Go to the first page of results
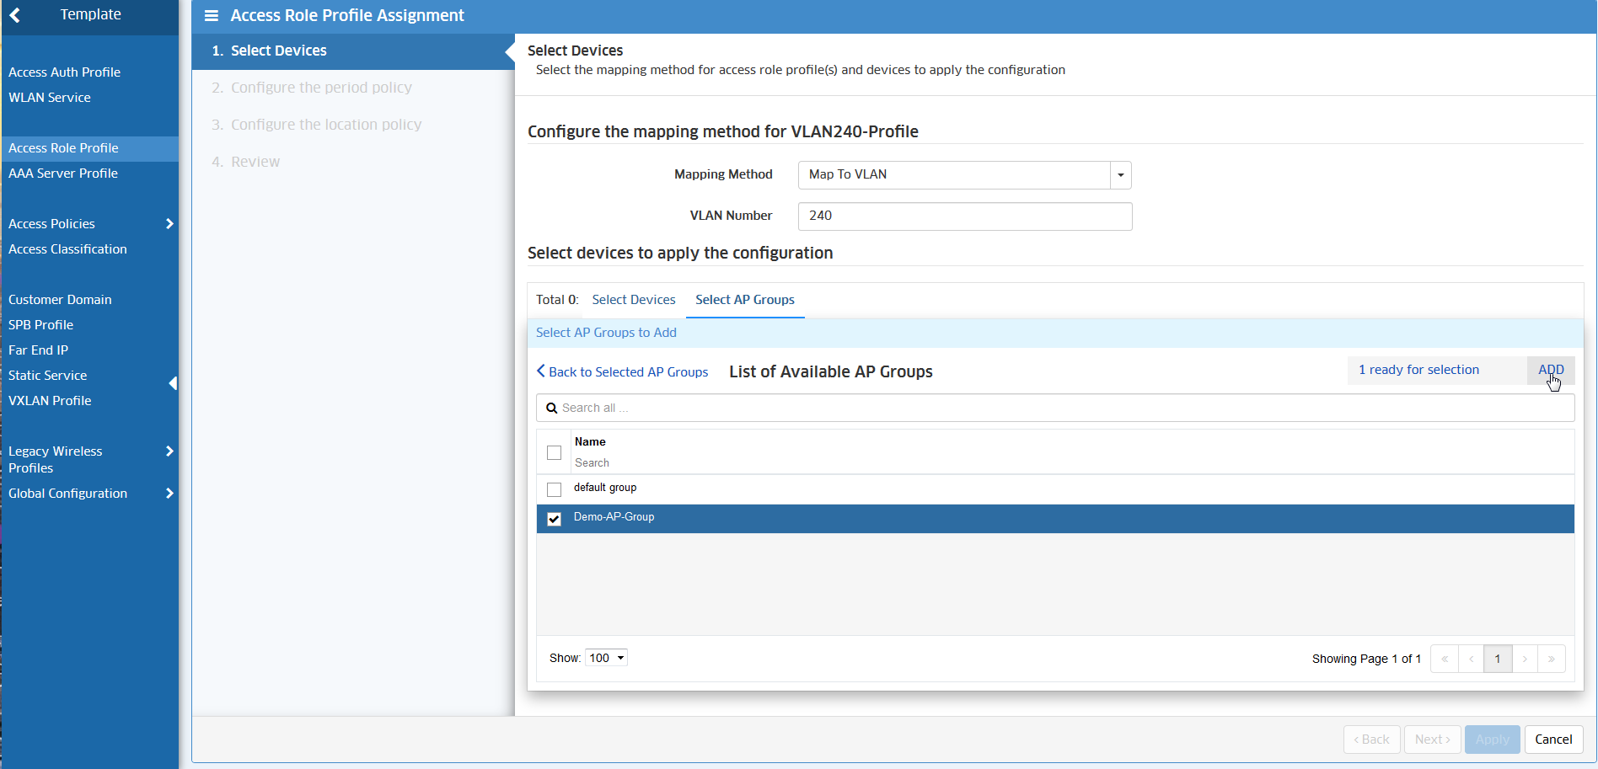Viewport: 1598px width, 769px height. 1445,659
